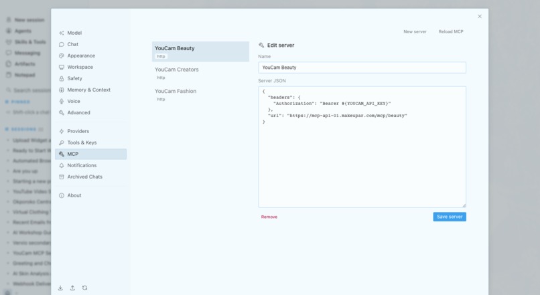Click the server Name input field
This screenshot has height=295, width=540.
[362, 68]
